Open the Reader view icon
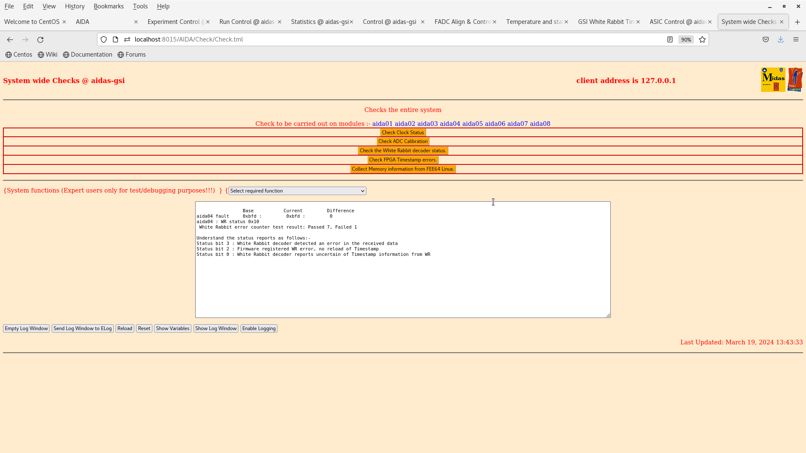Screen dimensions: 806x453 [670, 39]
